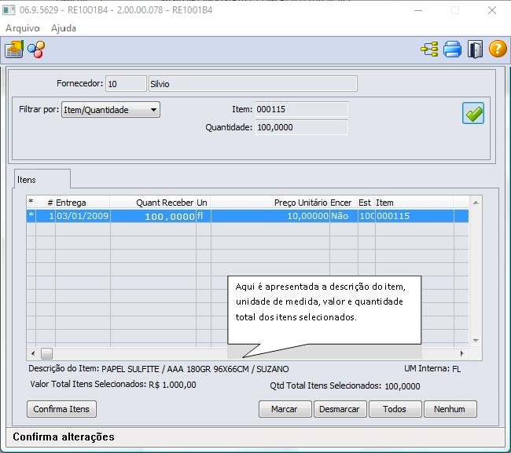Click the Quantidade field 100,0000

coord(301,127)
